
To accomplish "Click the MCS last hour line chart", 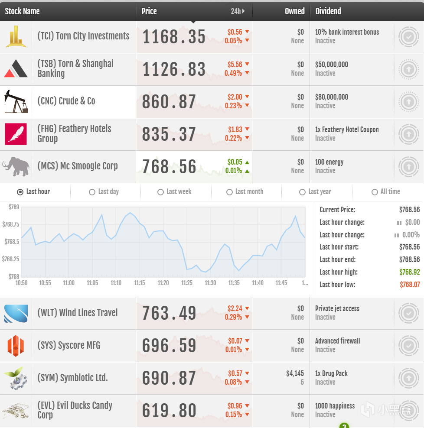I will point(163,242).
